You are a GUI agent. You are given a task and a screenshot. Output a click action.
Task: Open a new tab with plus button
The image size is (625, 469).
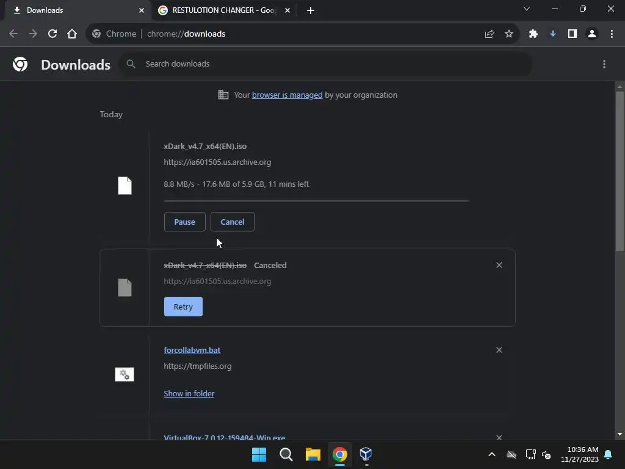coord(311,10)
